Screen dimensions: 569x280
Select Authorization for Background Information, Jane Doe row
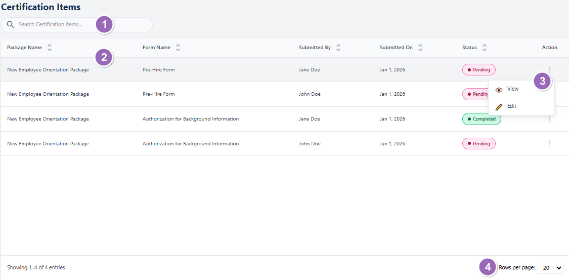click(x=191, y=119)
